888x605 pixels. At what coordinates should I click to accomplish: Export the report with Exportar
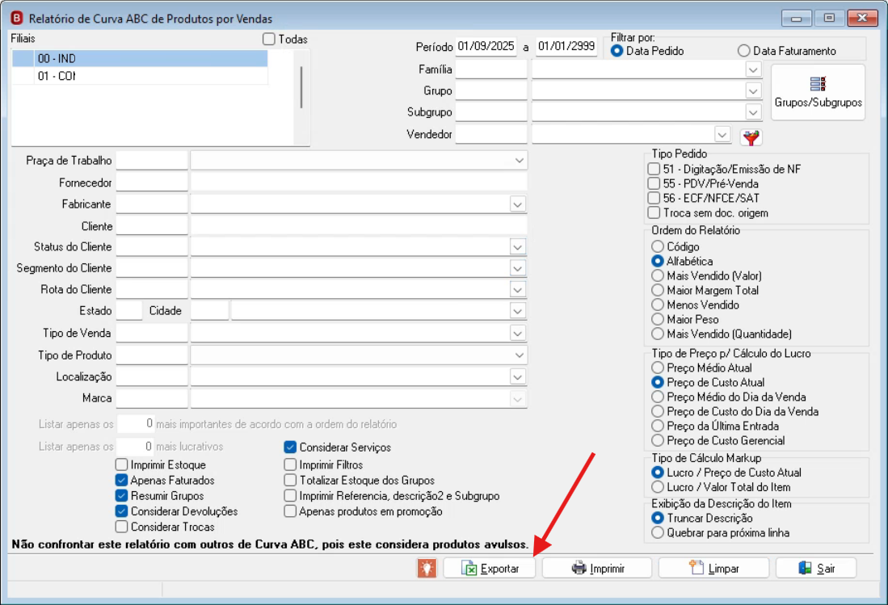(490, 568)
